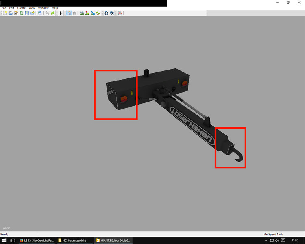
Task: Select the foliage paint tree icon
Action: pos(98,13)
